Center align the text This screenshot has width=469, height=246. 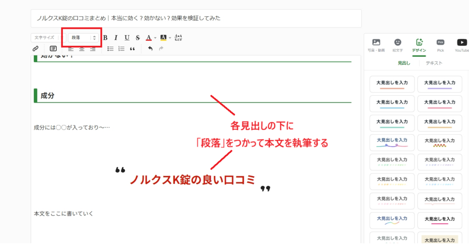pos(82,49)
